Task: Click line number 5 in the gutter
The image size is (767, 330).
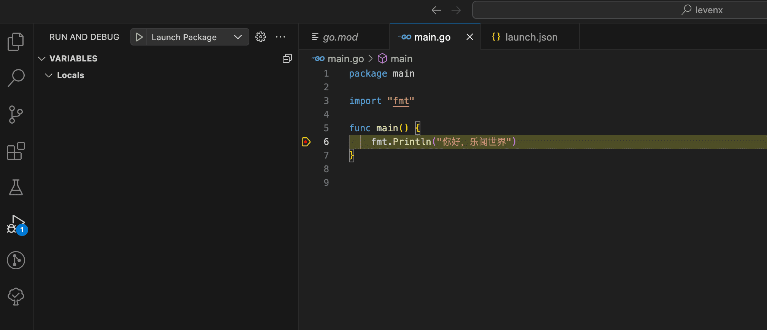Action: click(326, 128)
